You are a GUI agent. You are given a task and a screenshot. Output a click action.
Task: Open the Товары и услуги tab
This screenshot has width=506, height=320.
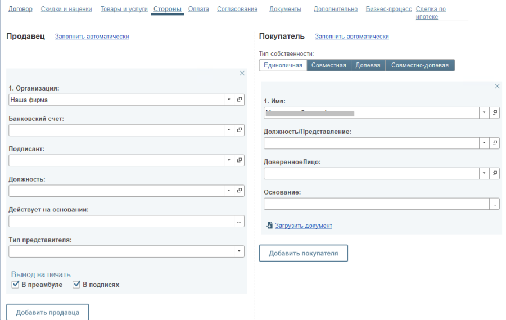tap(124, 10)
